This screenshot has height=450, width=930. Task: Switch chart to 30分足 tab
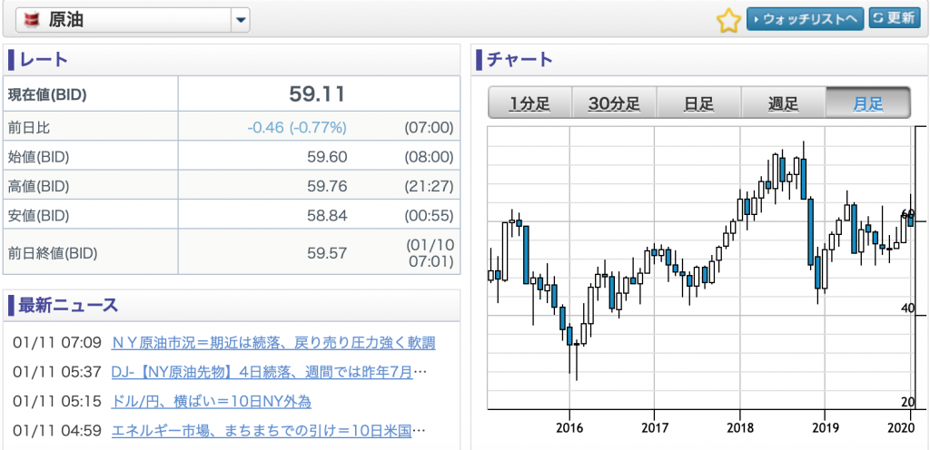614,103
